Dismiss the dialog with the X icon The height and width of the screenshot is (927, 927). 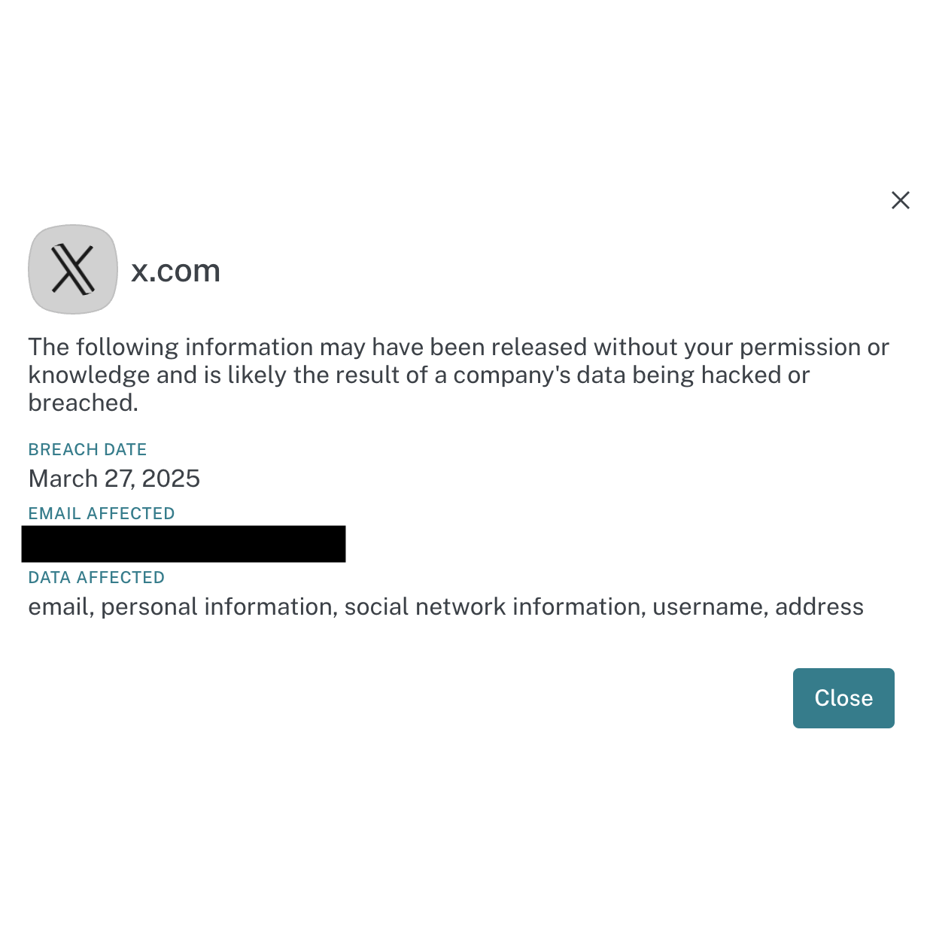point(900,200)
